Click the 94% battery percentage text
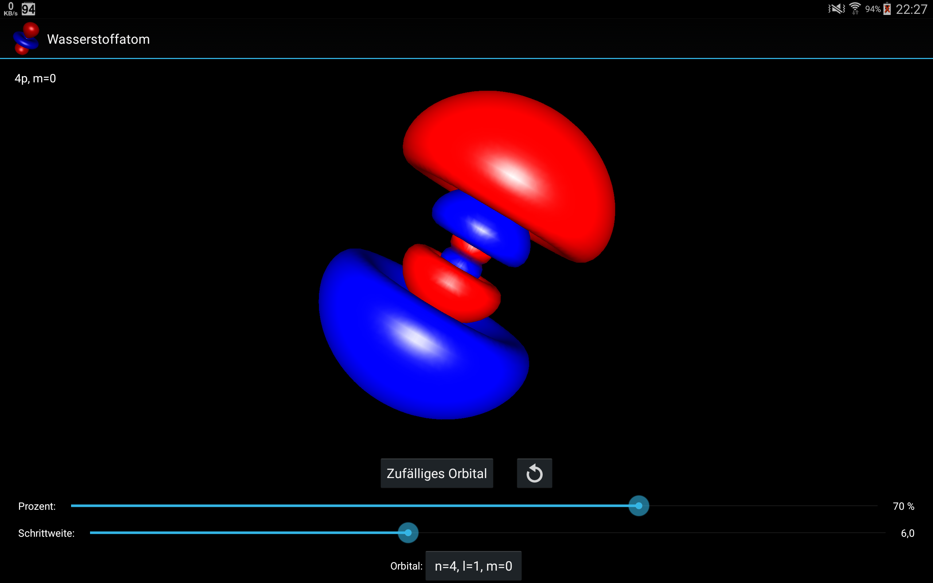This screenshot has height=583, width=933. pos(873,9)
